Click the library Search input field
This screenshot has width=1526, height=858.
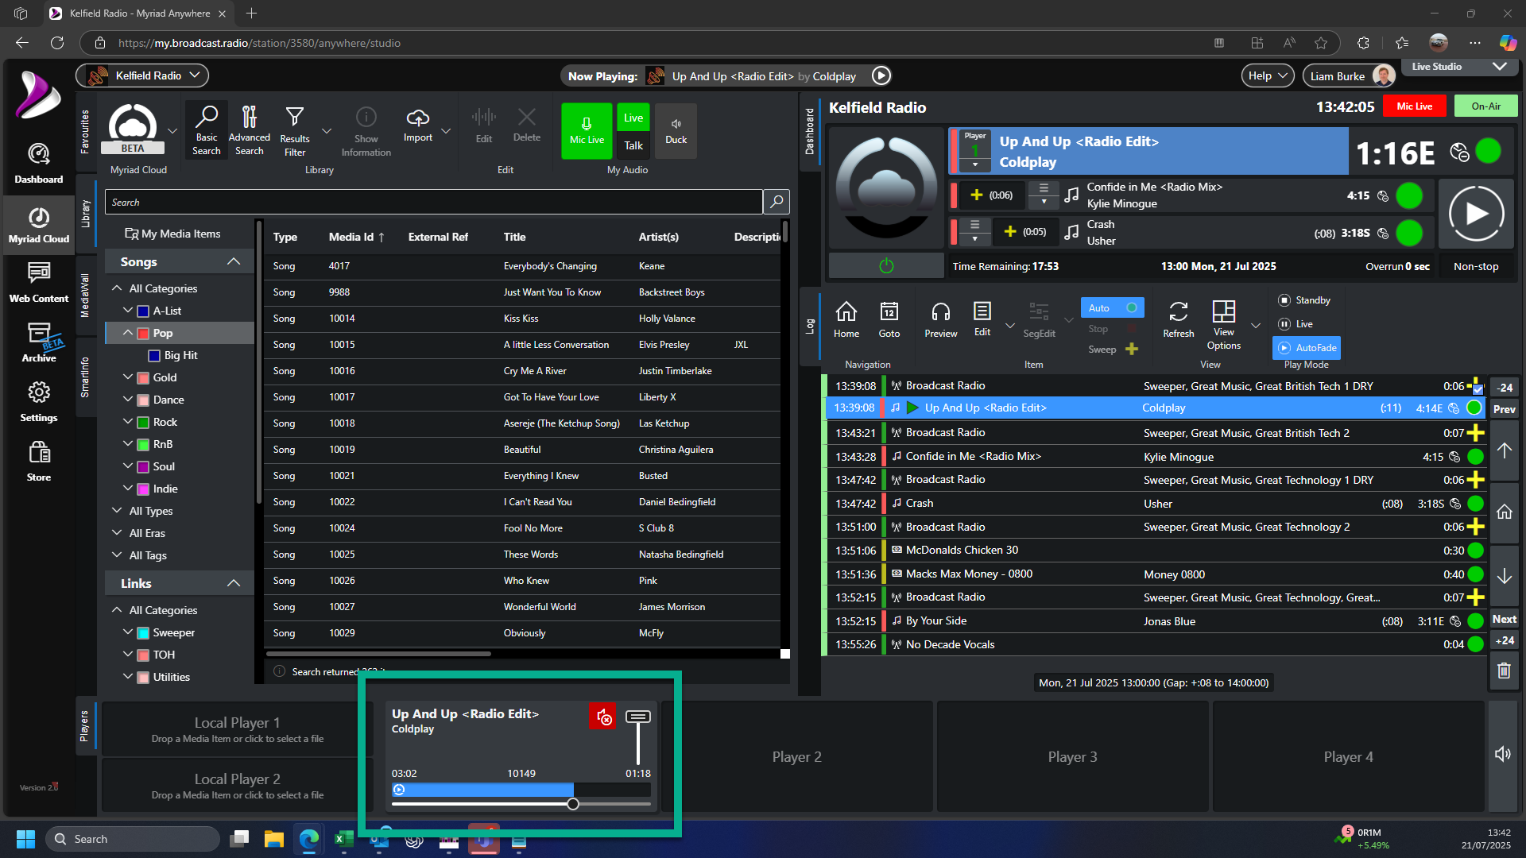click(433, 202)
